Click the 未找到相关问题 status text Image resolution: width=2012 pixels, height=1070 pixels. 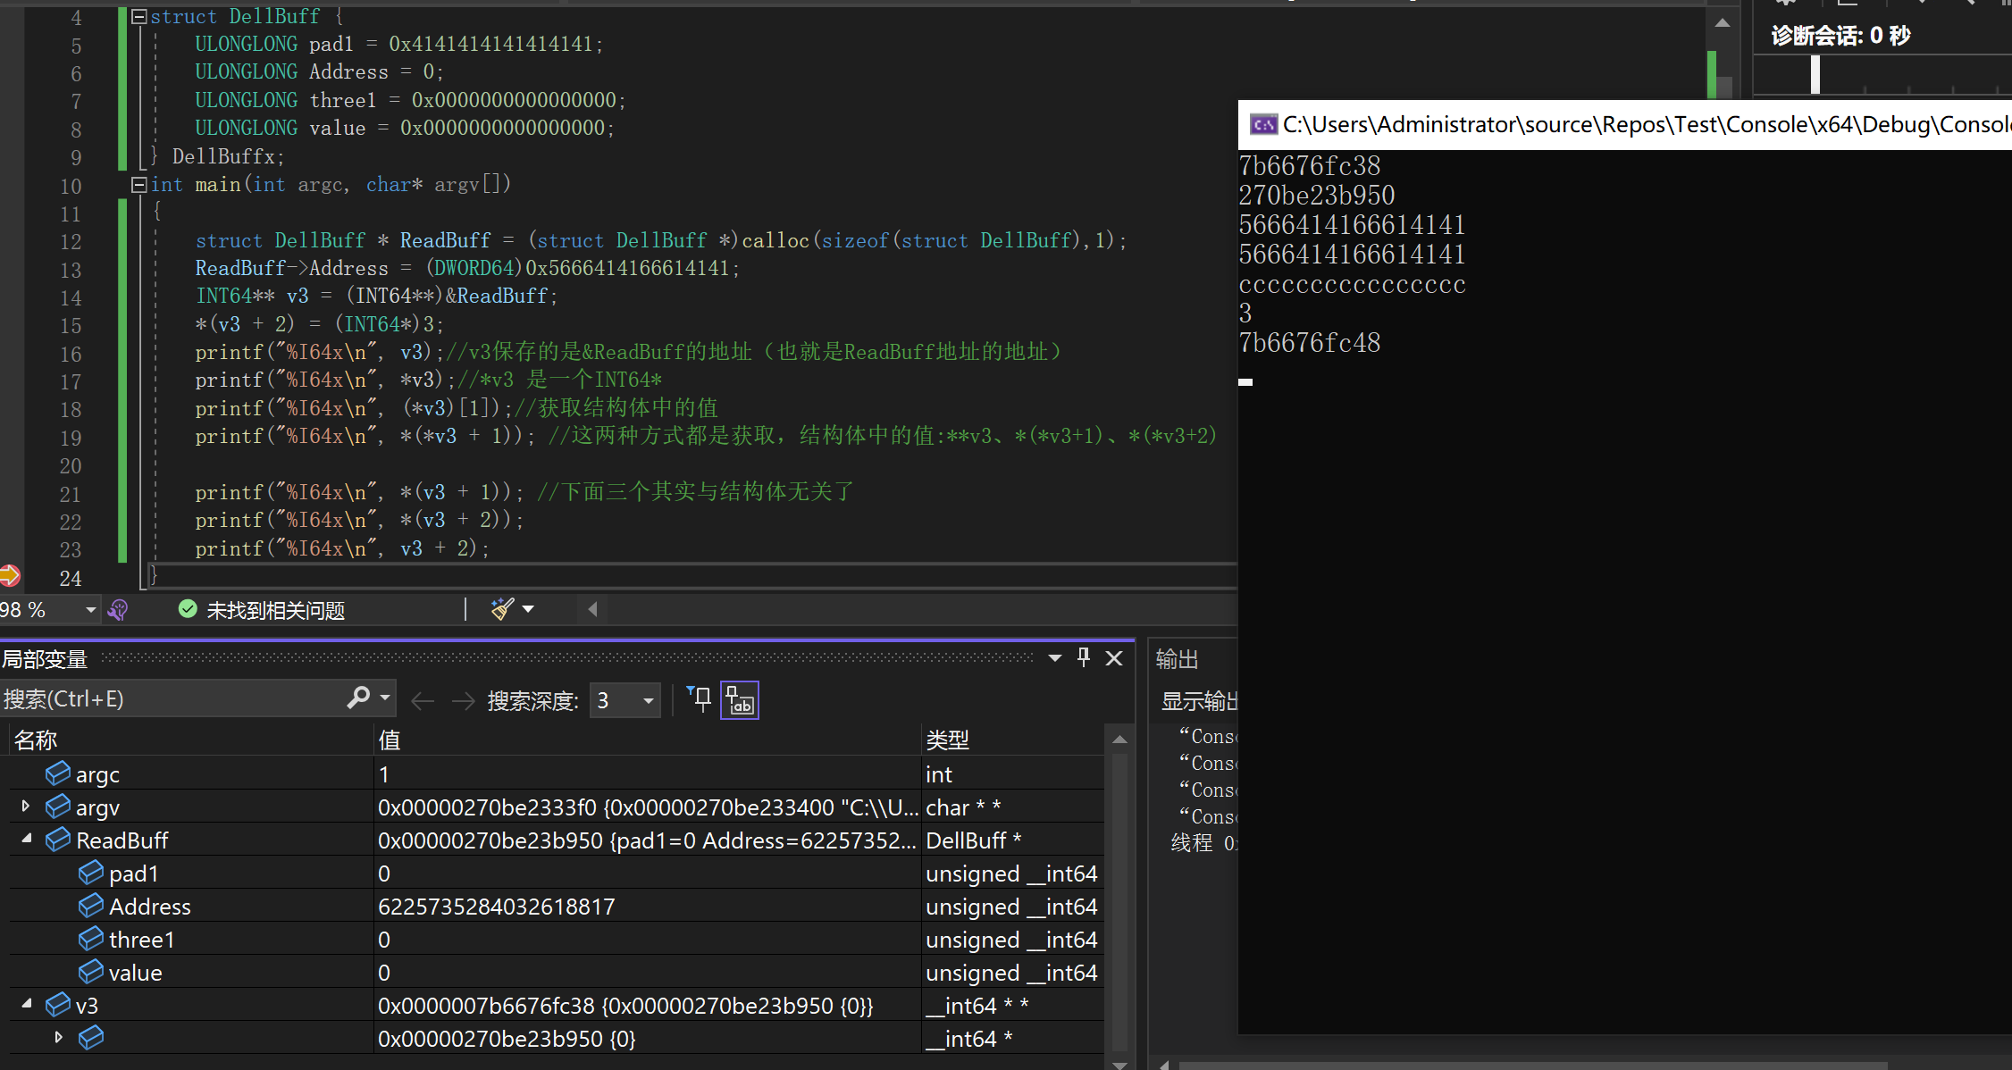275,610
